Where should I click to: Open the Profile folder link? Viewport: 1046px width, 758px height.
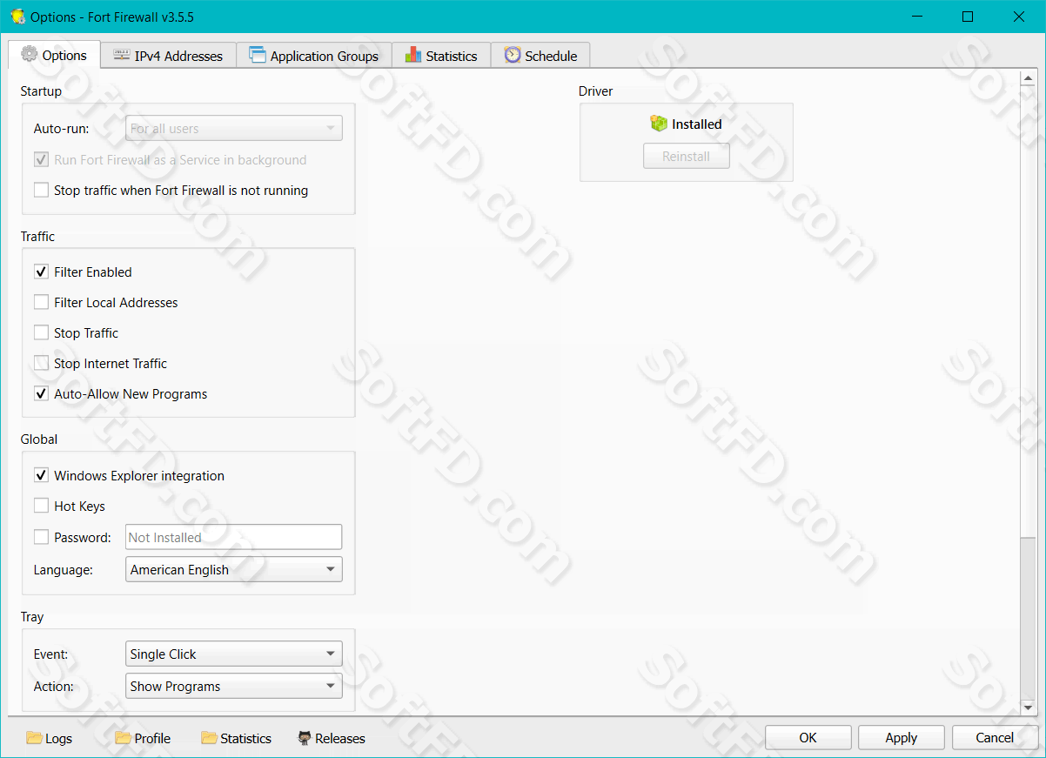pyautogui.click(x=143, y=738)
